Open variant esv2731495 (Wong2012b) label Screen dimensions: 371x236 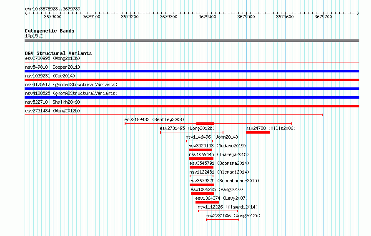[187, 128]
